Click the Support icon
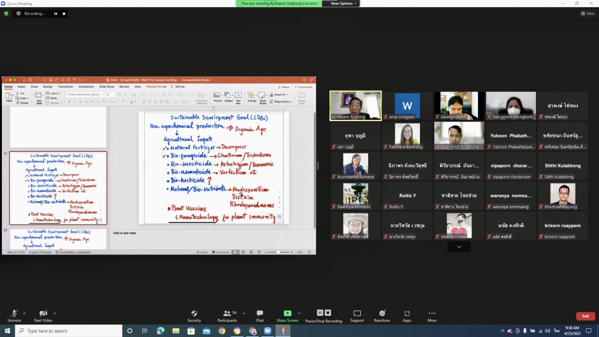The height and width of the screenshot is (337, 599). (357, 314)
